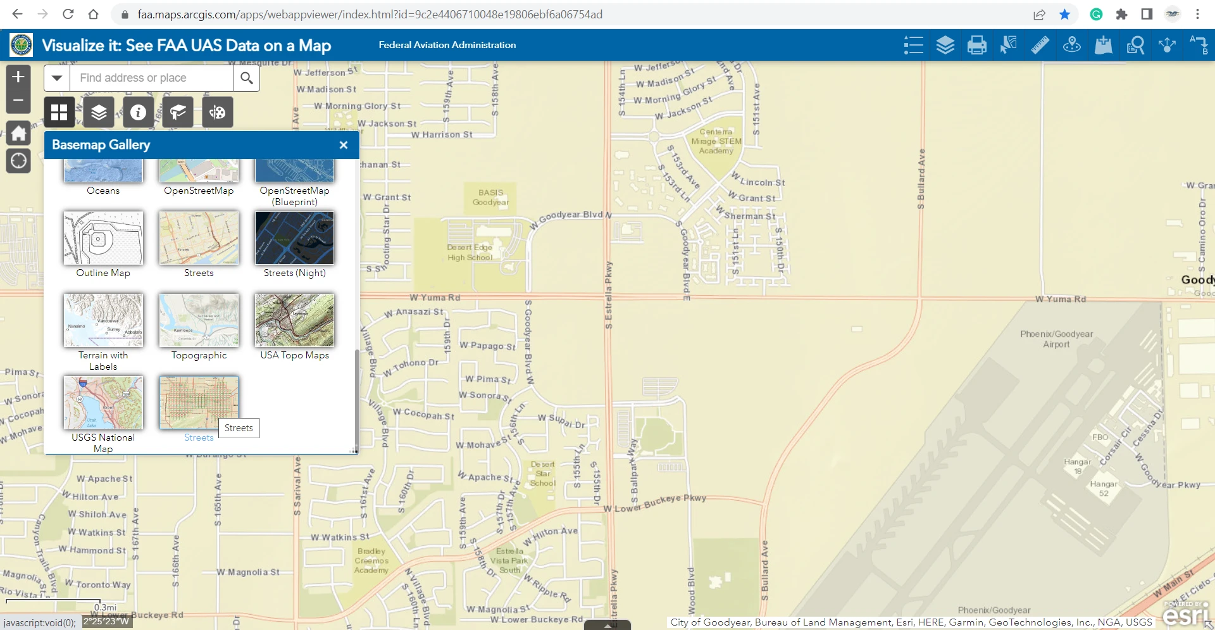Zoom out on the map

tap(18, 101)
